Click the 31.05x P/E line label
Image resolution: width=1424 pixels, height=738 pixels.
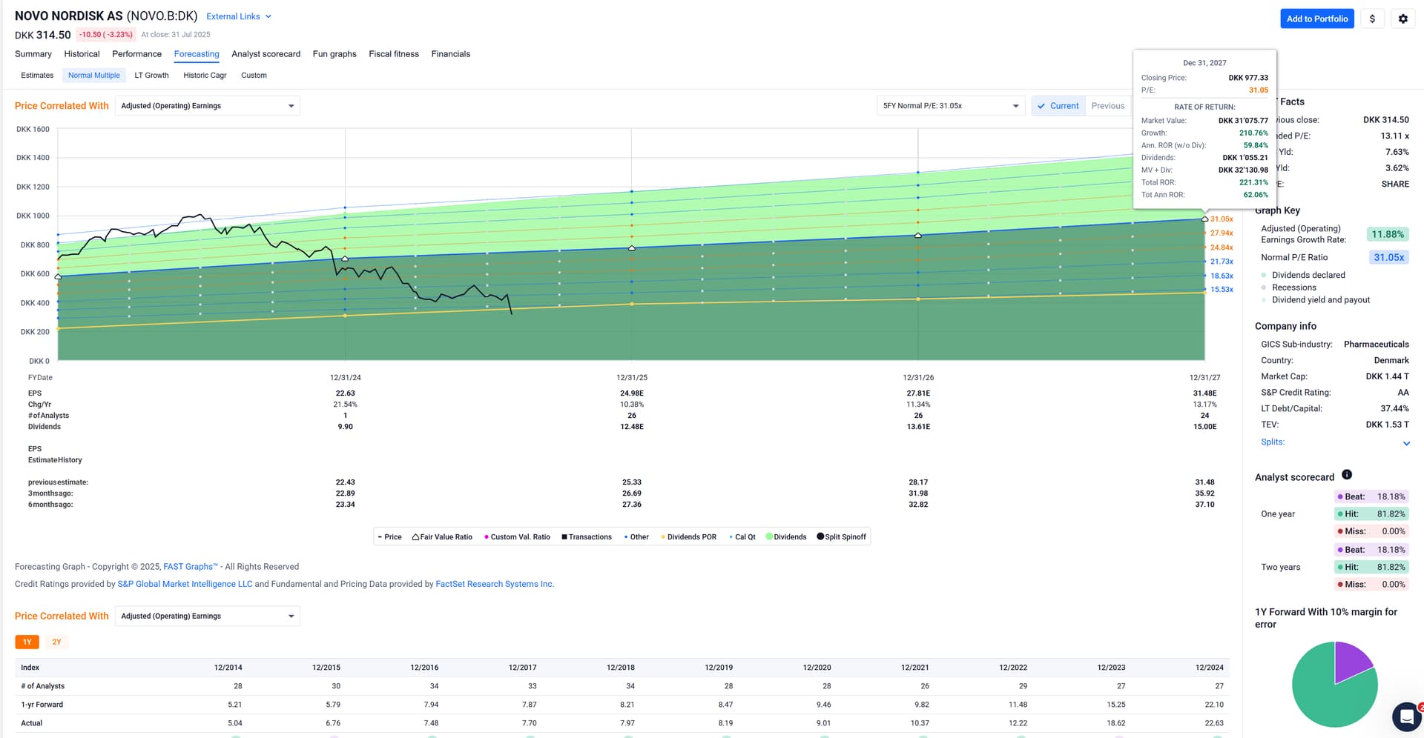(1222, 219)
